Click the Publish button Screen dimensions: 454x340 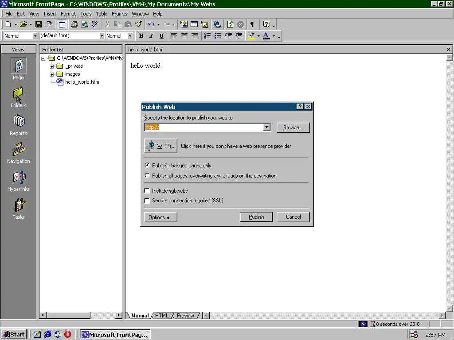(256, 217)
